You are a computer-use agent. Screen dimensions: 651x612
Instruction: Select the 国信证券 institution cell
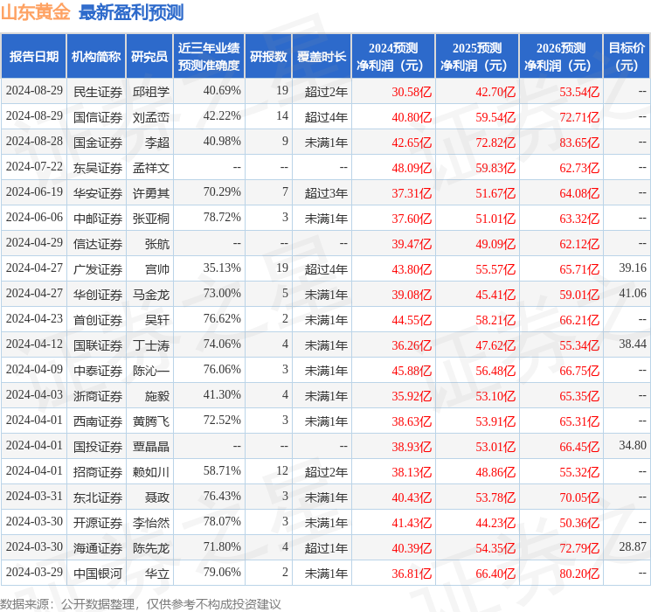click(x=98, y=117)
